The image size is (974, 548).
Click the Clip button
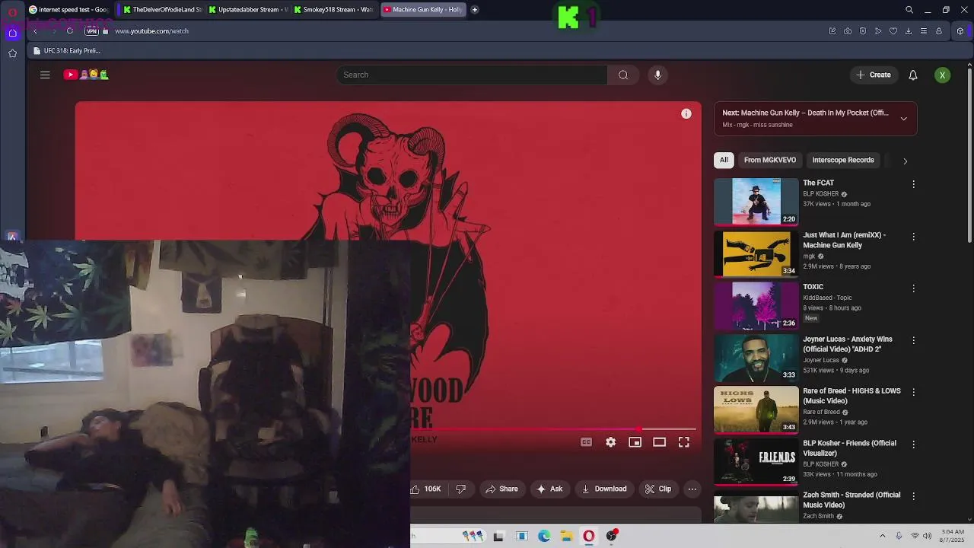click(658, 489)
